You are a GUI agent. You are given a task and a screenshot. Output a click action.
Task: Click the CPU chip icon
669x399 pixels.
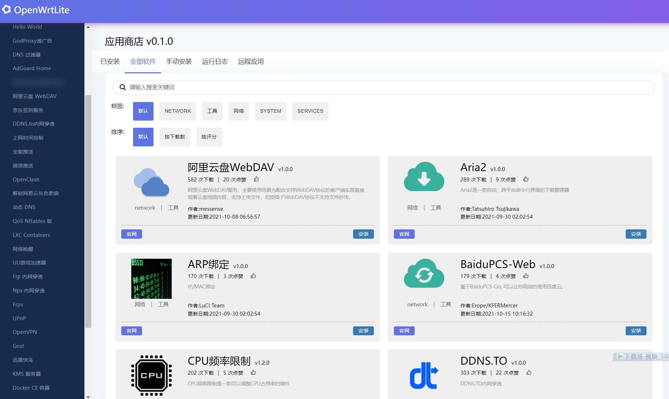click(x=151, y=375)
